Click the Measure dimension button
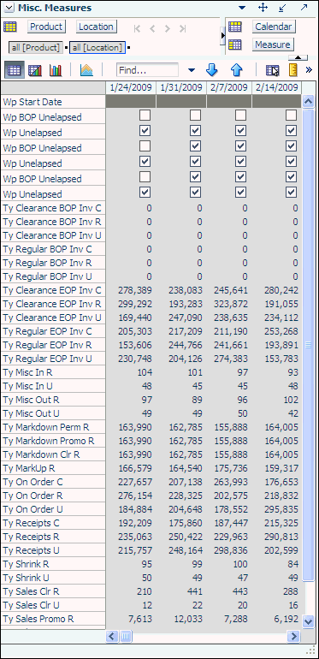Viewport: 319px width, 659px height. (x=273, y=45)
